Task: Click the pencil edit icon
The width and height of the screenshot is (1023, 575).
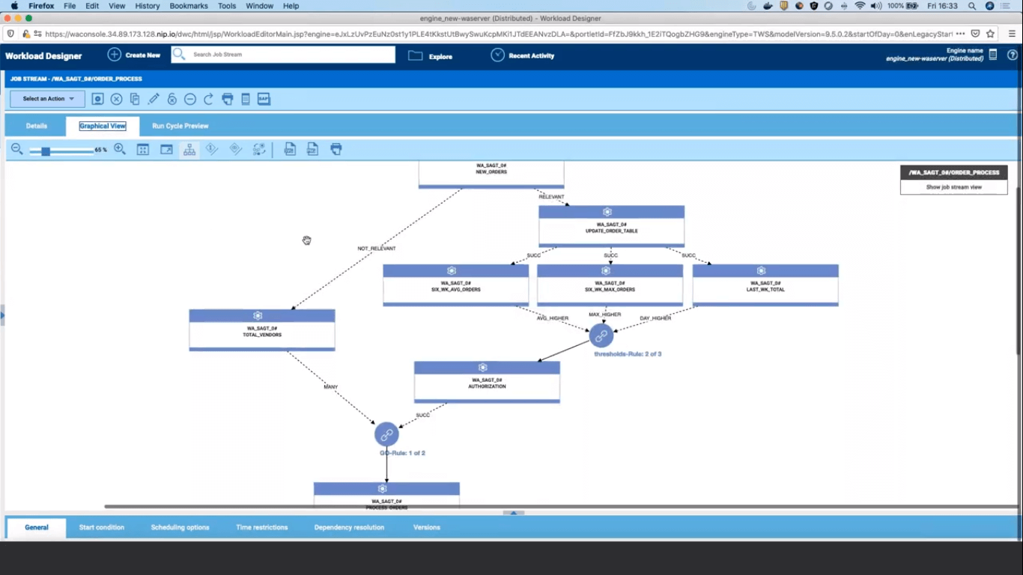Action: 154,99
